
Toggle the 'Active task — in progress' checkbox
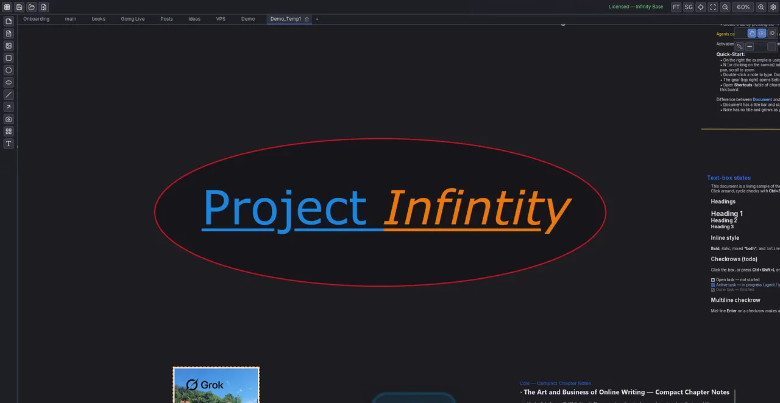click(x=713, y=285)
